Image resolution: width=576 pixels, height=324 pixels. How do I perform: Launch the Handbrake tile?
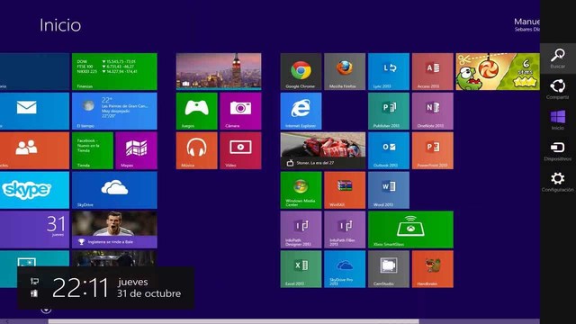tap(432, 269)
